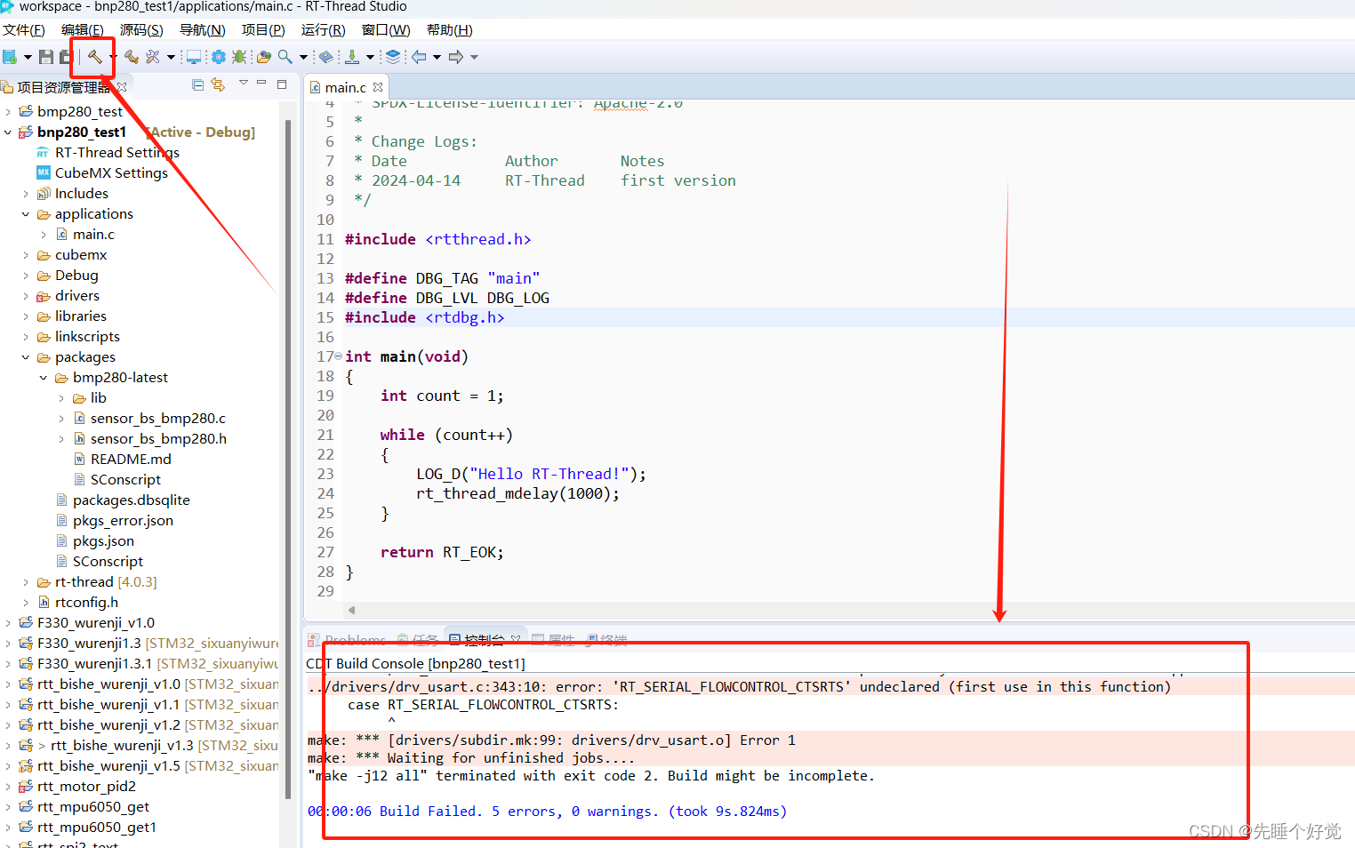Click the wrench and screwdriver settings icon
The height and width of the screenshot is (848, 1355).
[153, 57]
